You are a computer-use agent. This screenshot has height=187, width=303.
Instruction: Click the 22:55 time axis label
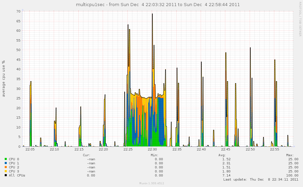(x=275, y=149)
